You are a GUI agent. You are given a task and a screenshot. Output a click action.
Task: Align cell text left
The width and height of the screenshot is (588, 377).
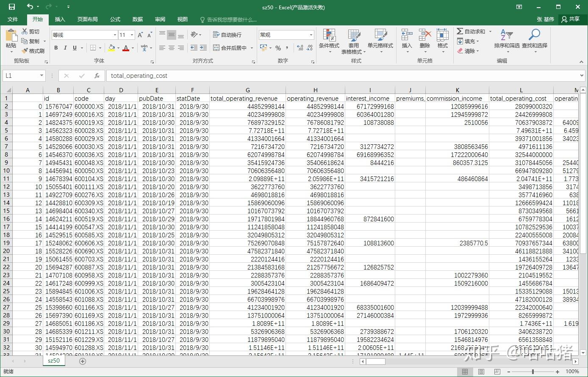click(162, 48)
